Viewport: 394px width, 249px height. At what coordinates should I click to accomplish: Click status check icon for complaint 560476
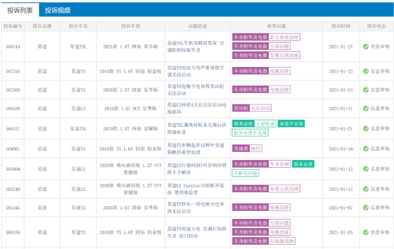(366, 232)
